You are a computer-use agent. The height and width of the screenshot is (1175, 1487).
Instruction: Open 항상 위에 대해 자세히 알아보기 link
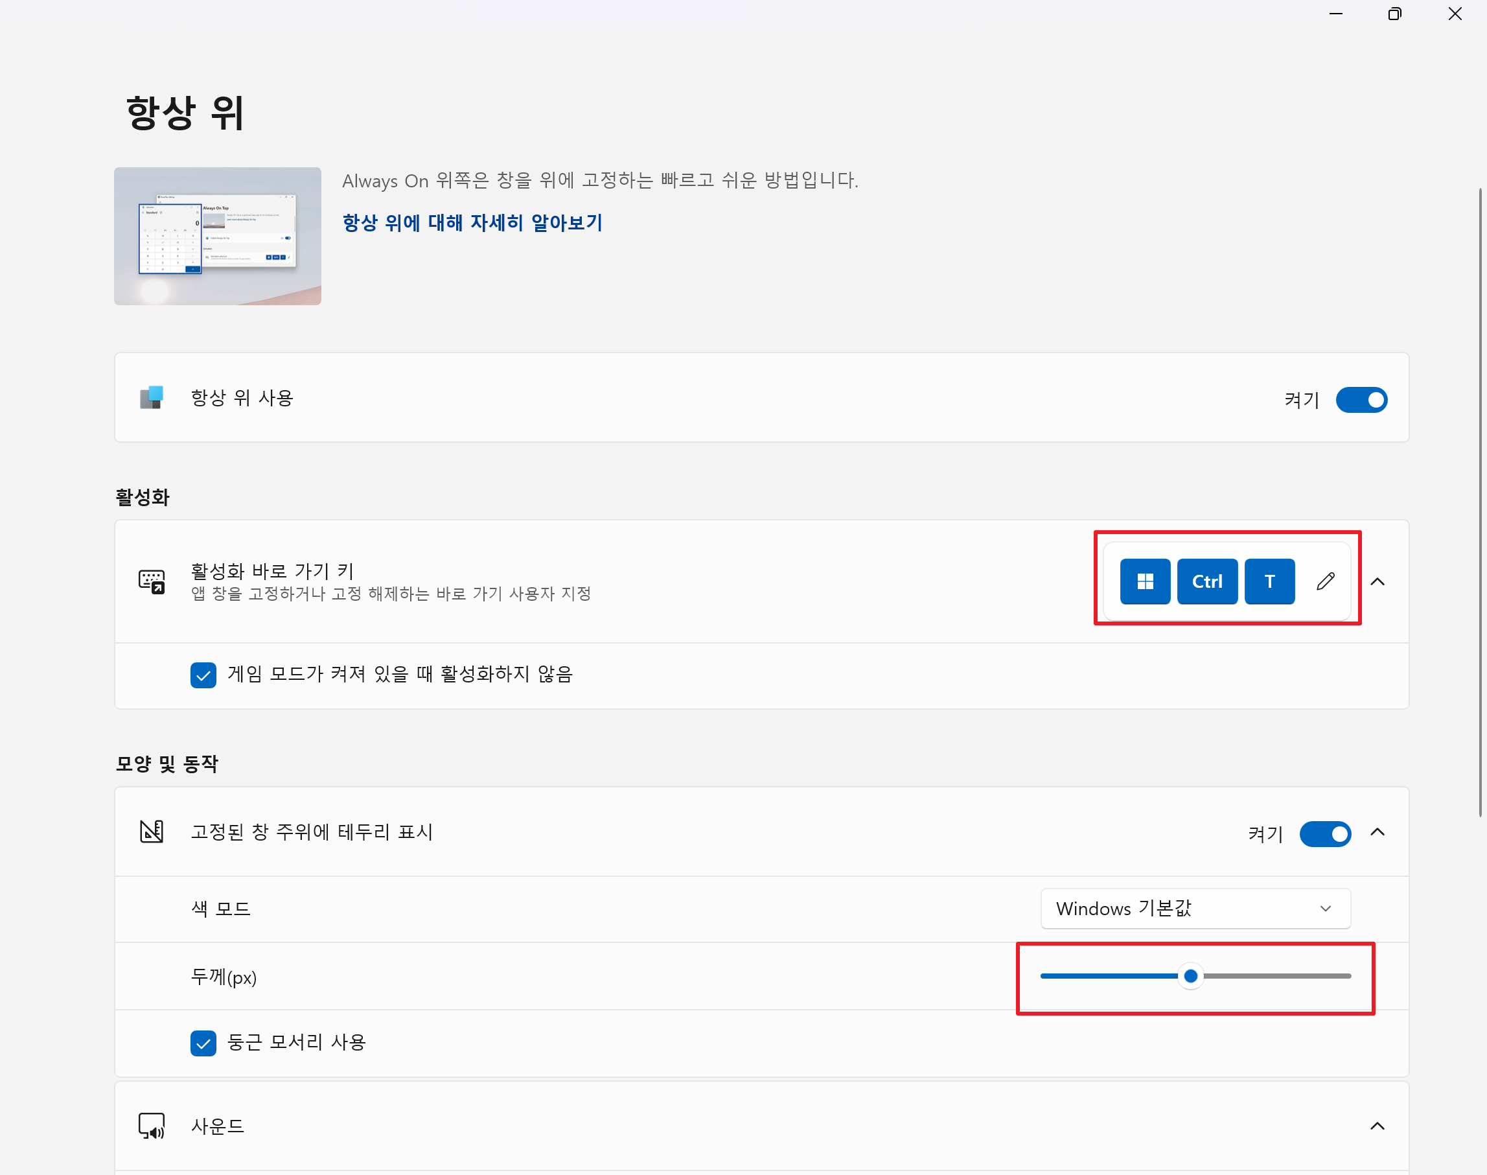(x=472, y=222)
